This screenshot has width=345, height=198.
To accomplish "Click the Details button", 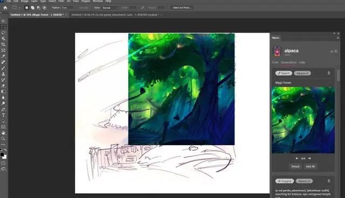I will 295,166.
